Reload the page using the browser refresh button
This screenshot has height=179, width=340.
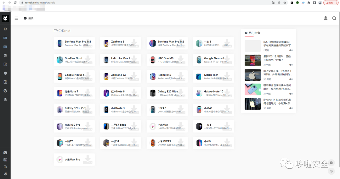click(15, 3)
